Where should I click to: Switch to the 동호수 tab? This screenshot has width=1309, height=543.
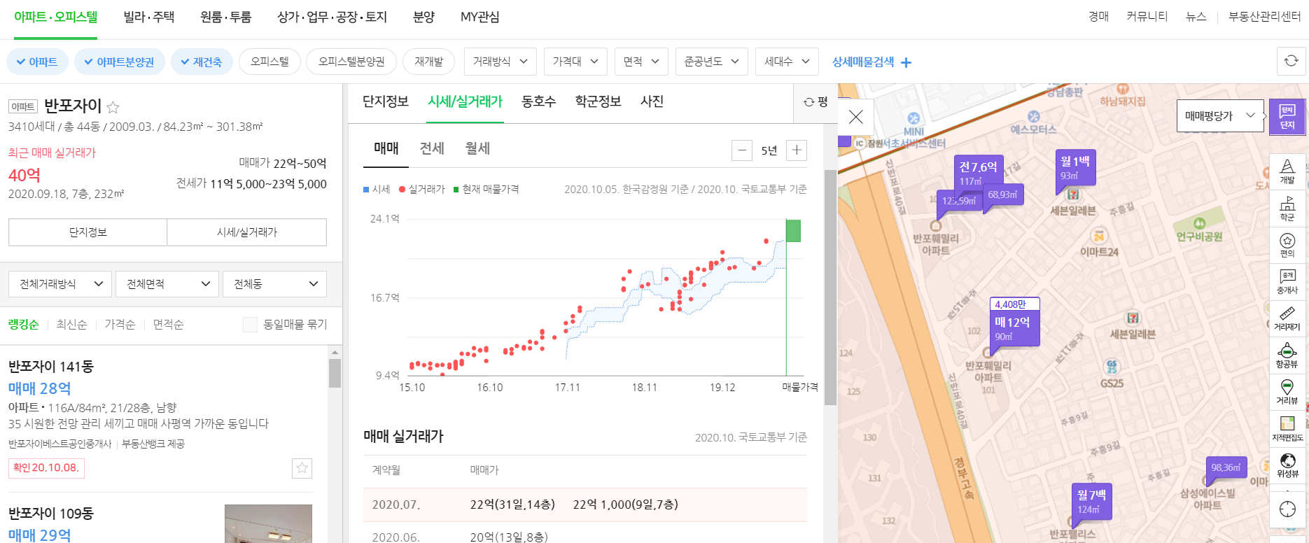click(538, 101)
